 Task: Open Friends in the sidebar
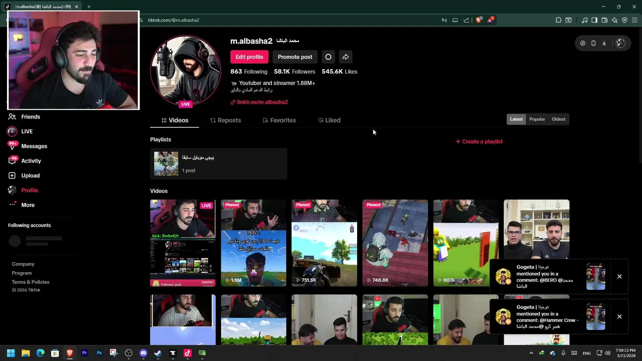tap(24, 117)
